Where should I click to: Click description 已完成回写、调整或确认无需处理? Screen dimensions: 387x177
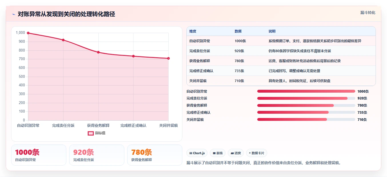pyautogui.click(x=294, y=71)
